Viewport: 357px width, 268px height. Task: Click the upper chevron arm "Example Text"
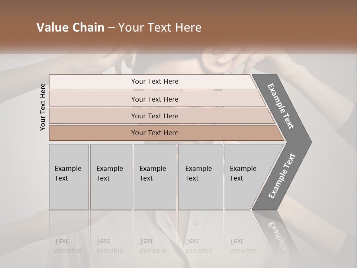click(281, 106)
